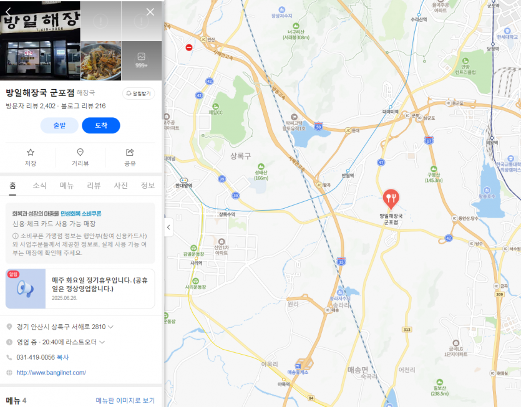Click the red no-entry marker near 안산 JC
The image size is (521, 407).
coord(188,47)
